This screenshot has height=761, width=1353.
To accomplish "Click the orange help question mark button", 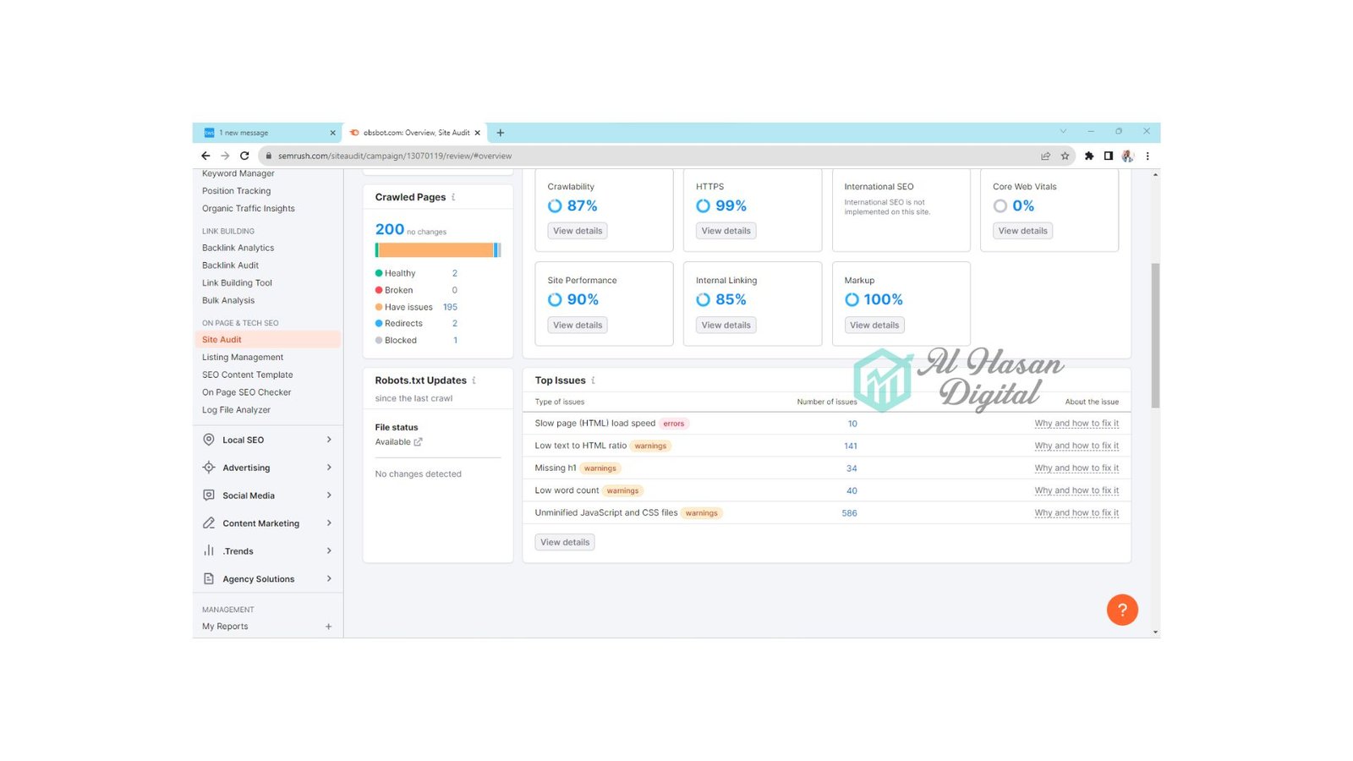I will (1122, 610).
